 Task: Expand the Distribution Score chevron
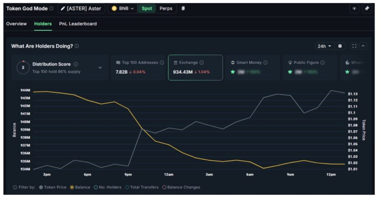100,68
